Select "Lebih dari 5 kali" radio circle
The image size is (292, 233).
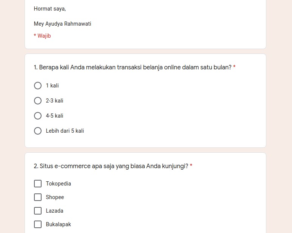38,131
